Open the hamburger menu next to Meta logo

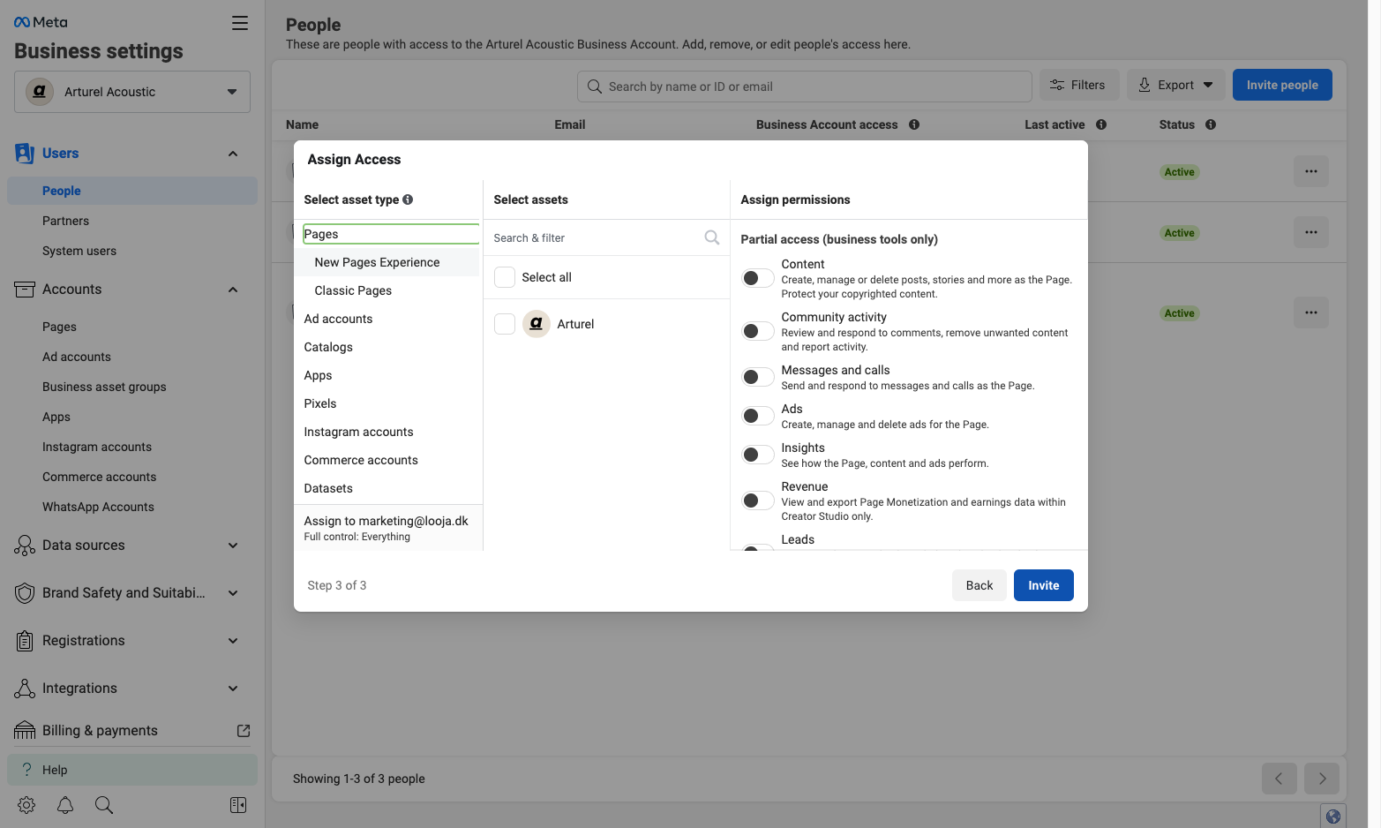(240, 23)
